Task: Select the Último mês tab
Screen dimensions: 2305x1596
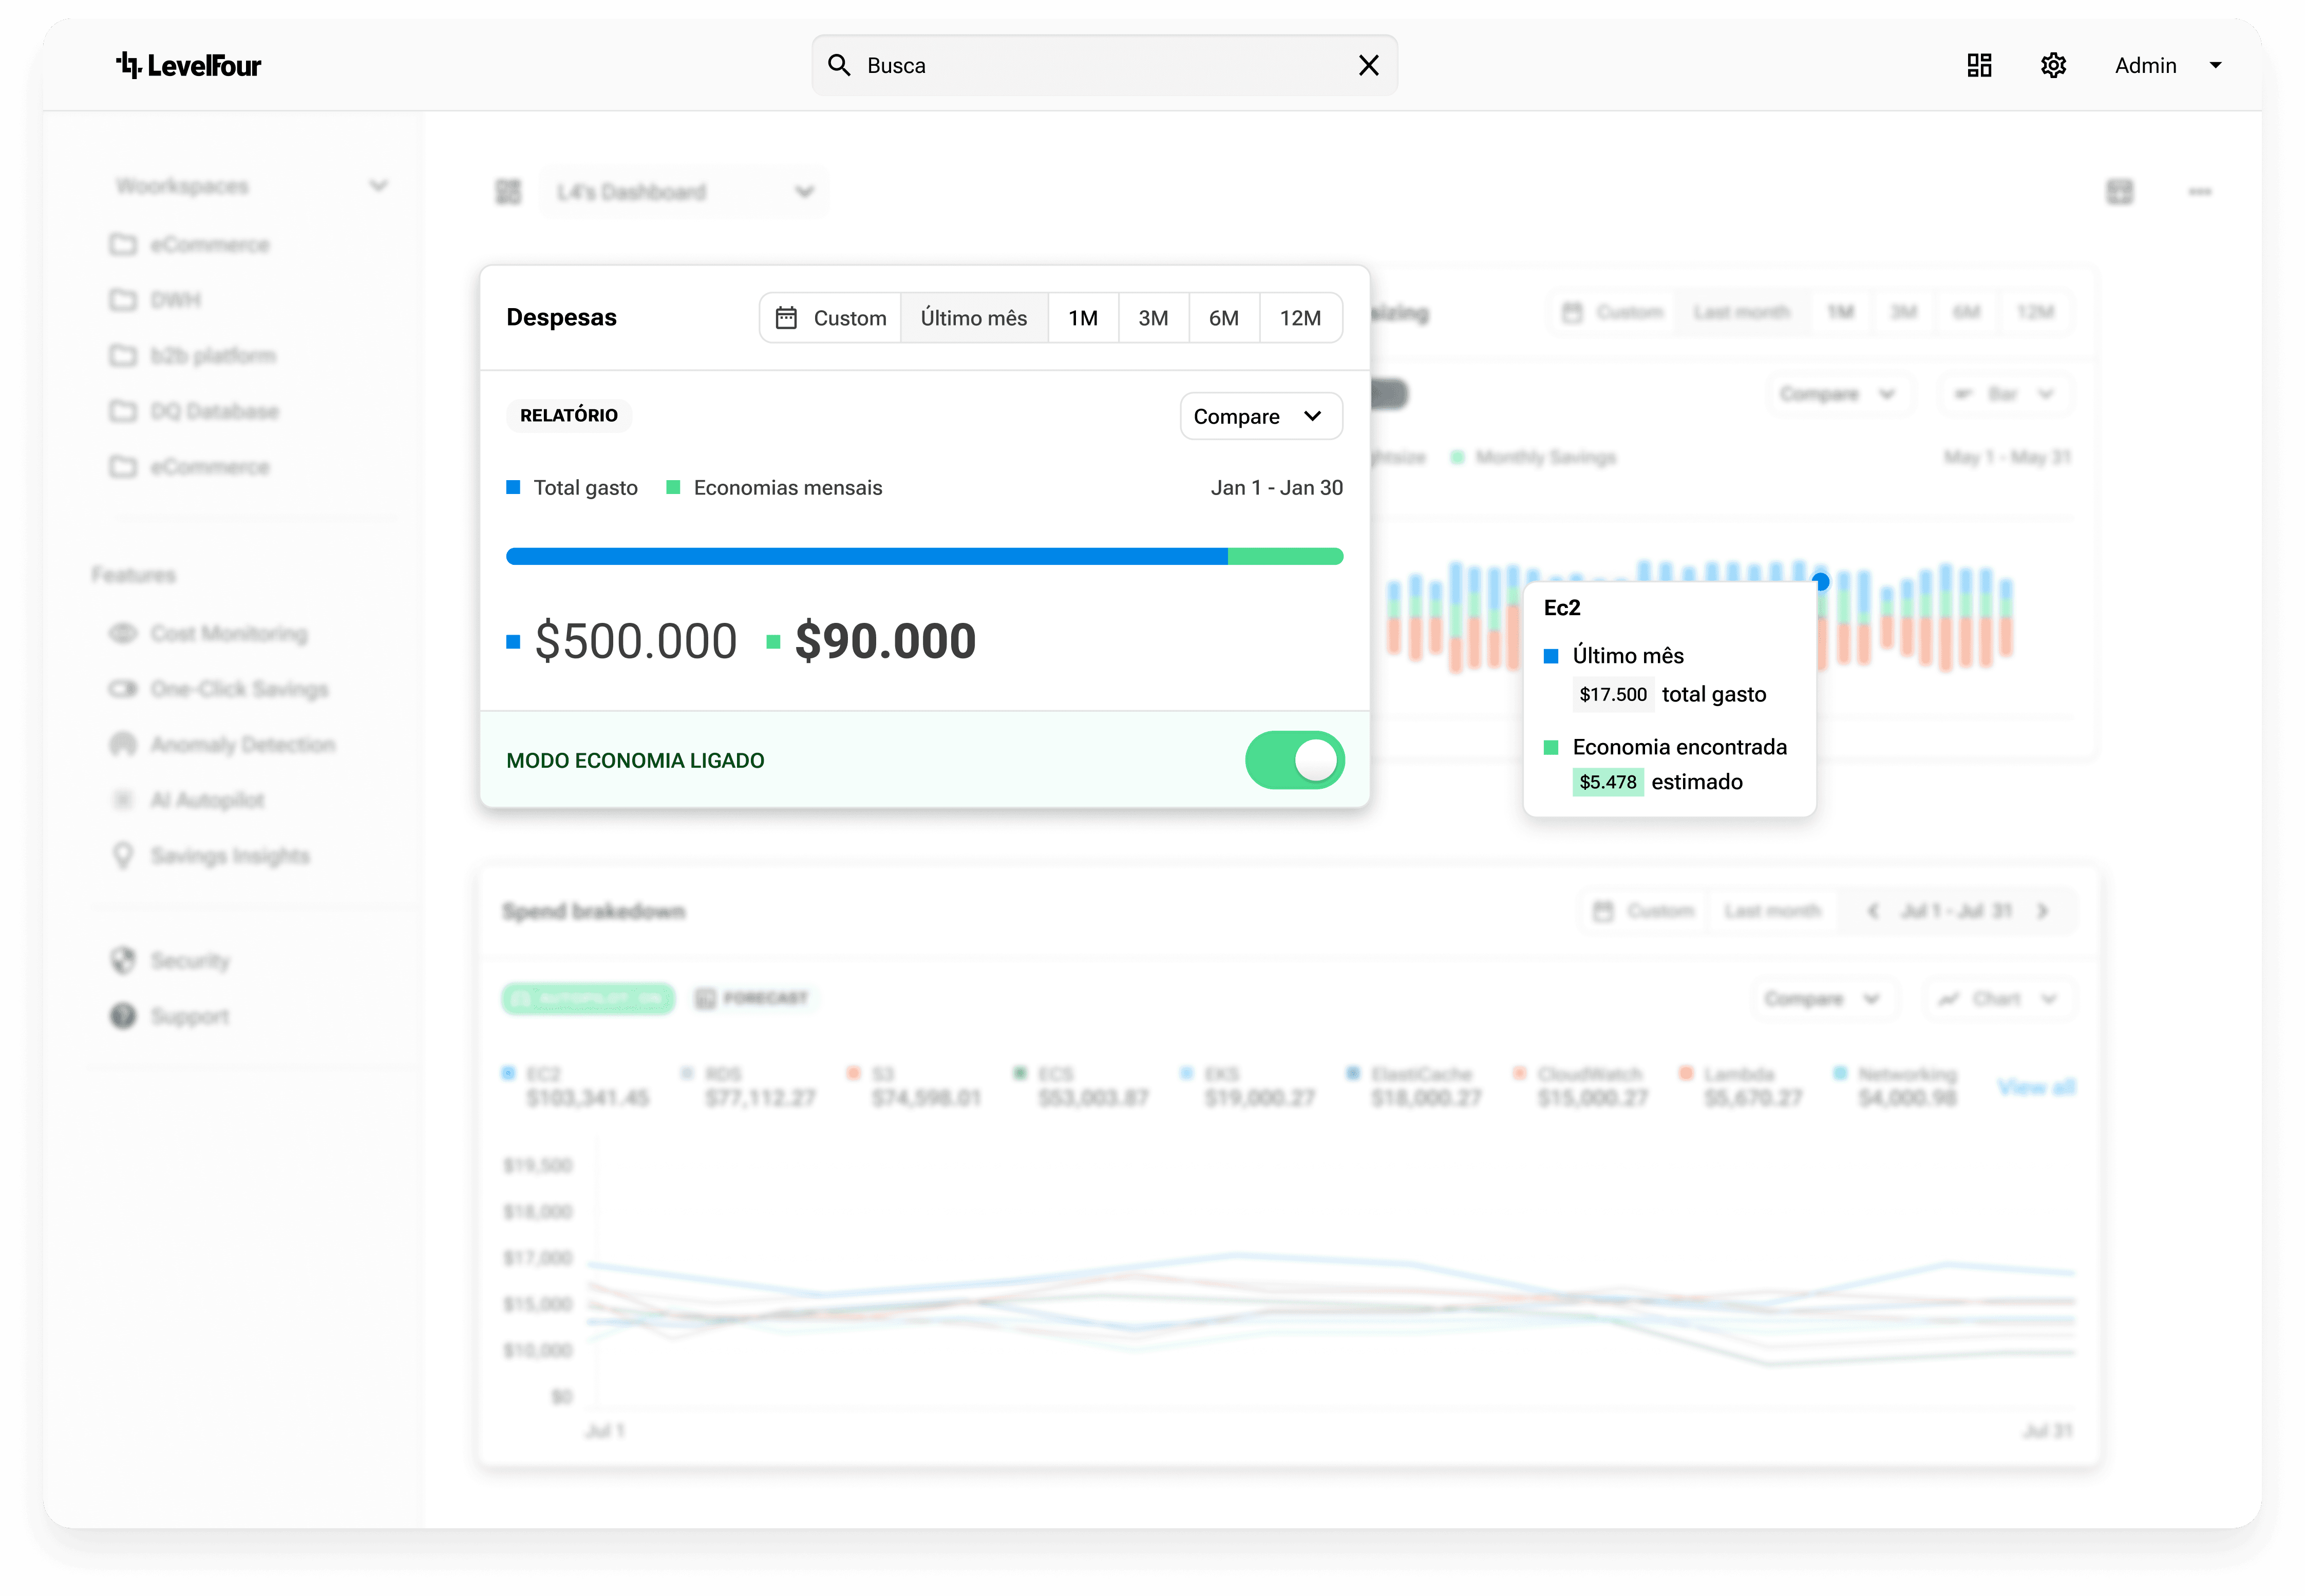Action: 974,318
